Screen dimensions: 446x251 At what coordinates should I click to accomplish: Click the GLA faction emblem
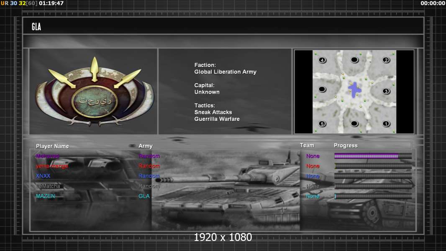point(95,92)
